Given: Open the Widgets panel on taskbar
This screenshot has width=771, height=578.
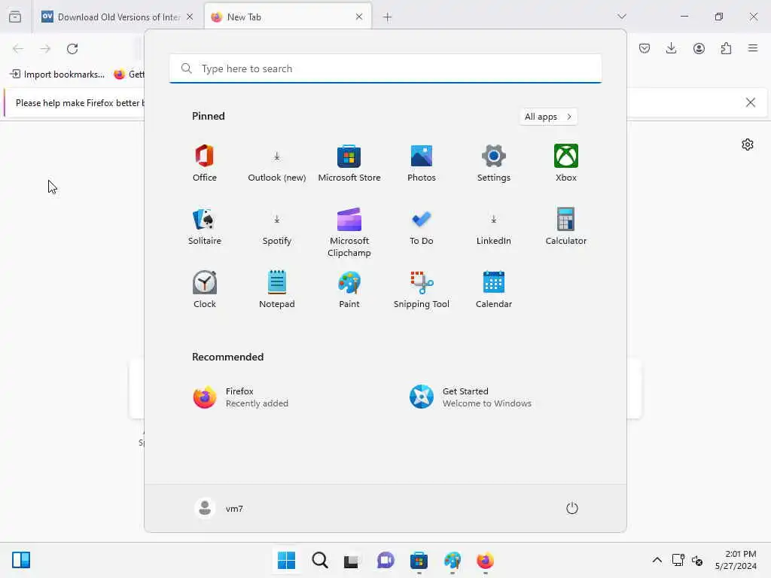Looking at the screenshot, I should point(21,560).
